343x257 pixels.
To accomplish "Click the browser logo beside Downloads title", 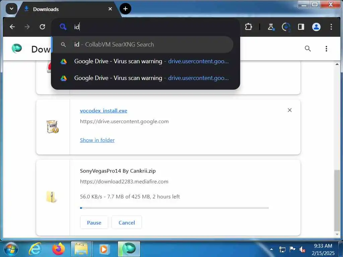I will (17, 49).
